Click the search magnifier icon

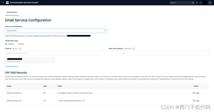pyautogui.click(x=193, y=3)
